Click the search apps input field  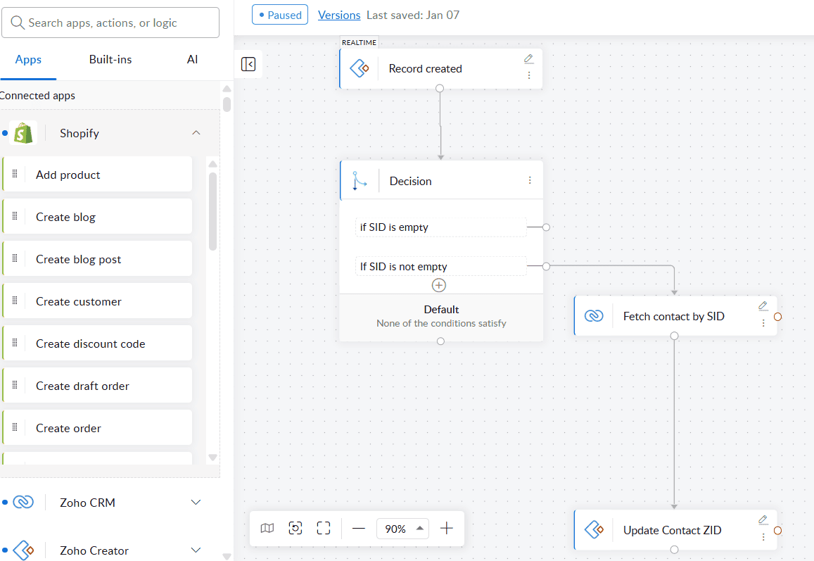pos(110,23)
